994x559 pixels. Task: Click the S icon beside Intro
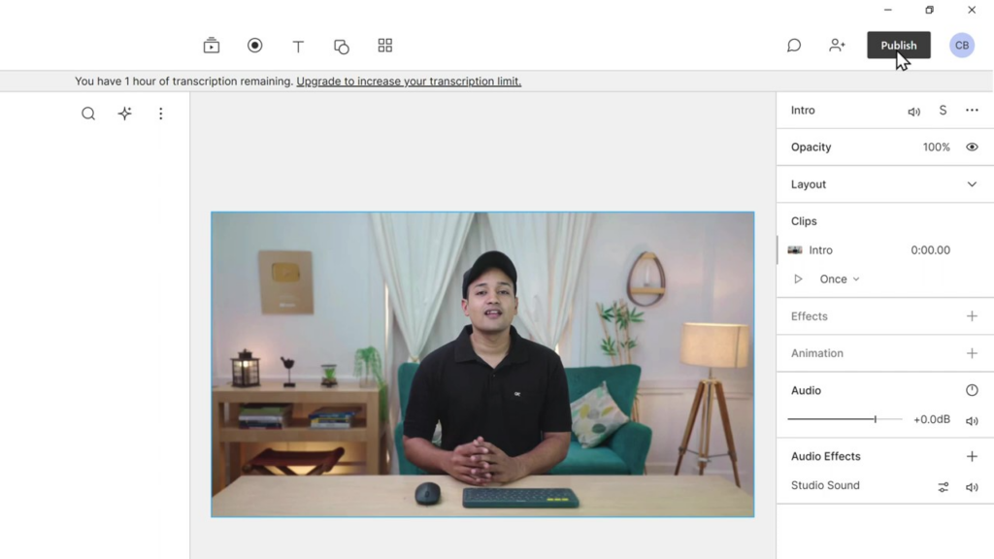(x=943, y=111)
